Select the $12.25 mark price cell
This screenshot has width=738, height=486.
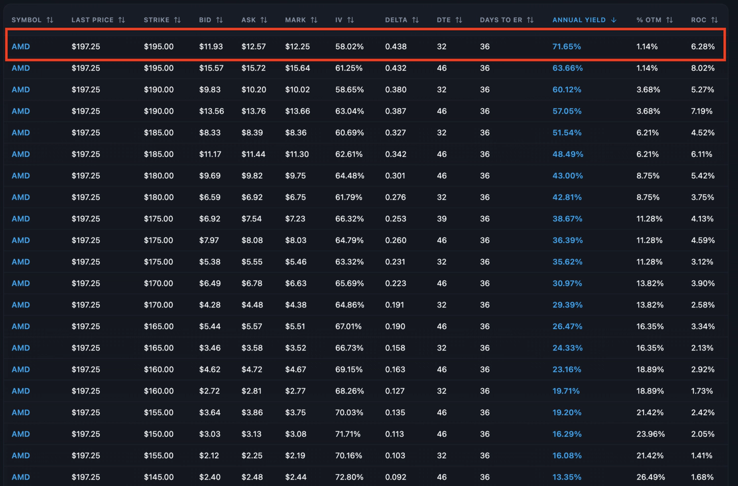pyautogui.click(x=297, y=47)
